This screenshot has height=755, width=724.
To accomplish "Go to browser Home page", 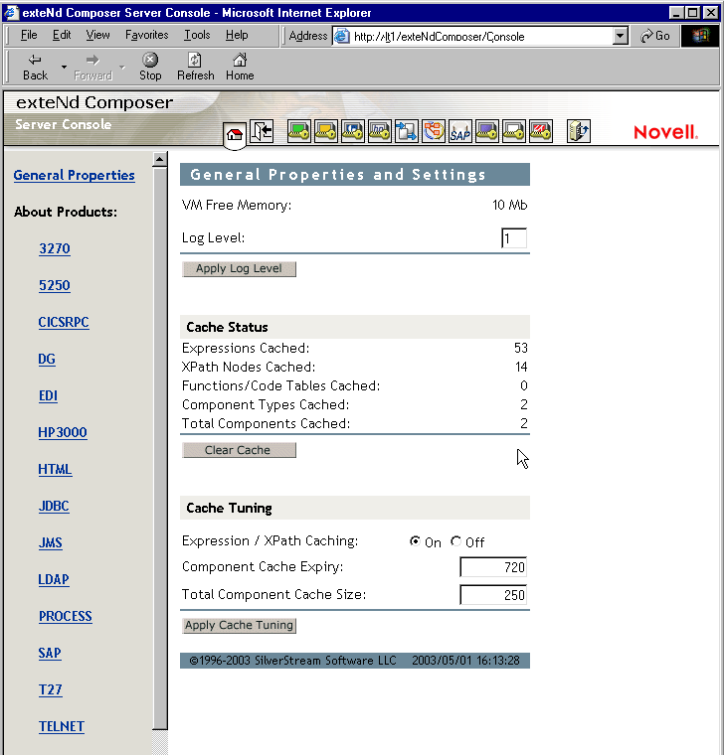I will coord(240,67).
